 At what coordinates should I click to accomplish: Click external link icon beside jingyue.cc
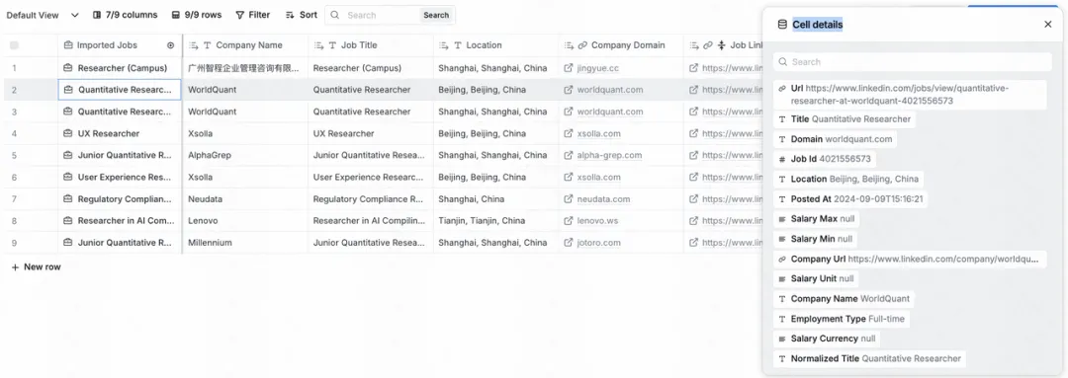pos(569,68)
